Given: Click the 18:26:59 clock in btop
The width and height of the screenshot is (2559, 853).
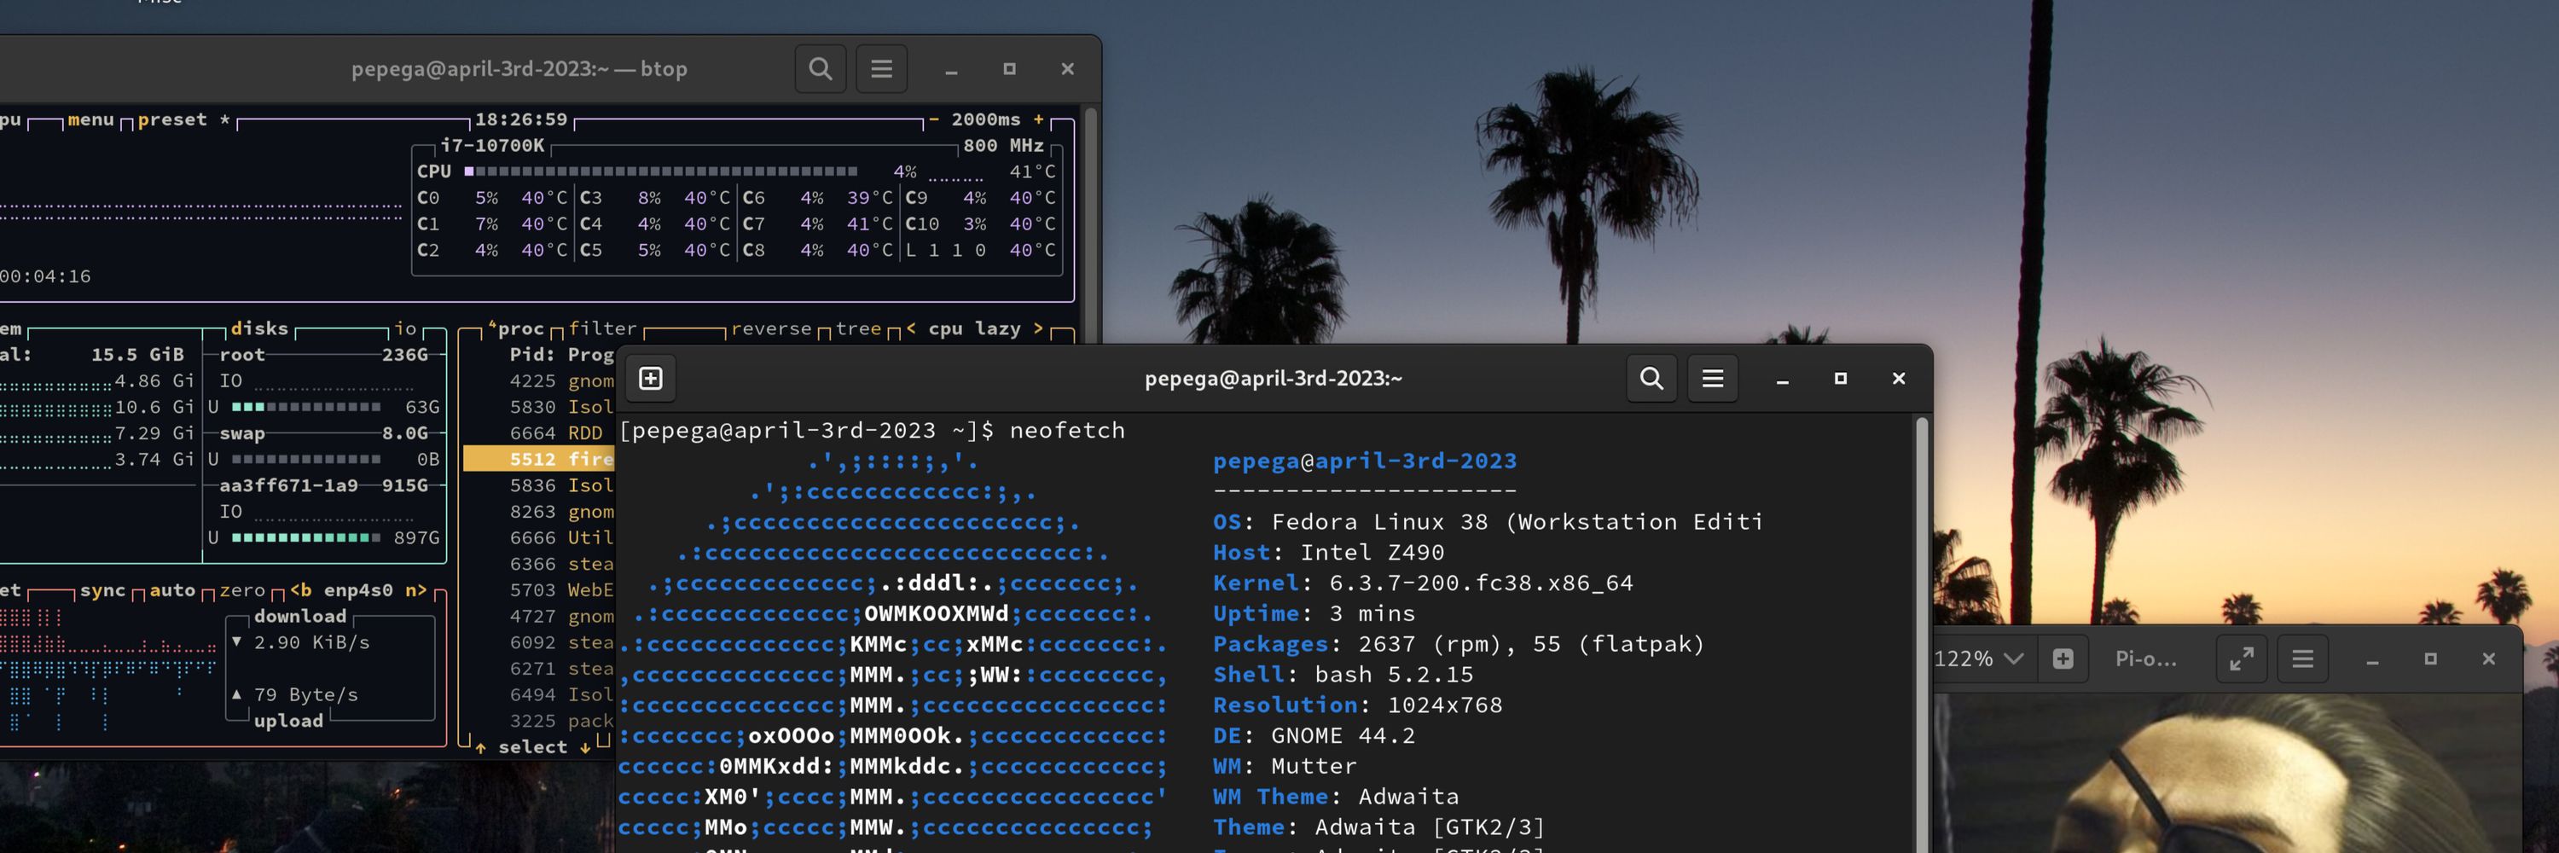Looking at the screenshot, I should pos(520,119).
